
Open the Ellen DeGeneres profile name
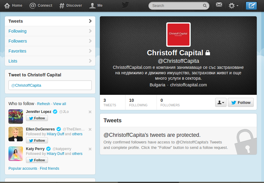click(x=40, y=129)
